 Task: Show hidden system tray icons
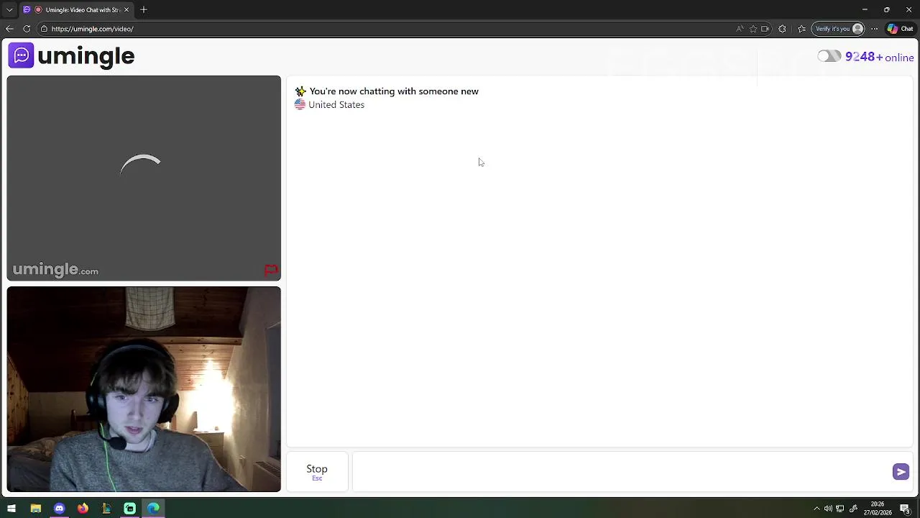816,509
